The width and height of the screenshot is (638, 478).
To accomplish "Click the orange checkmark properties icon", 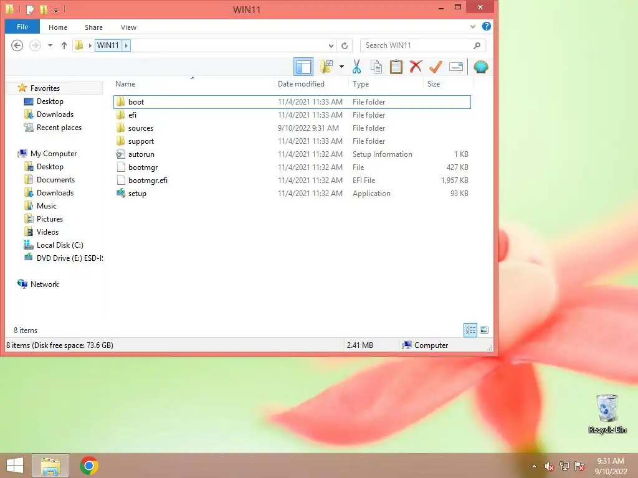I will coord(436,67).
